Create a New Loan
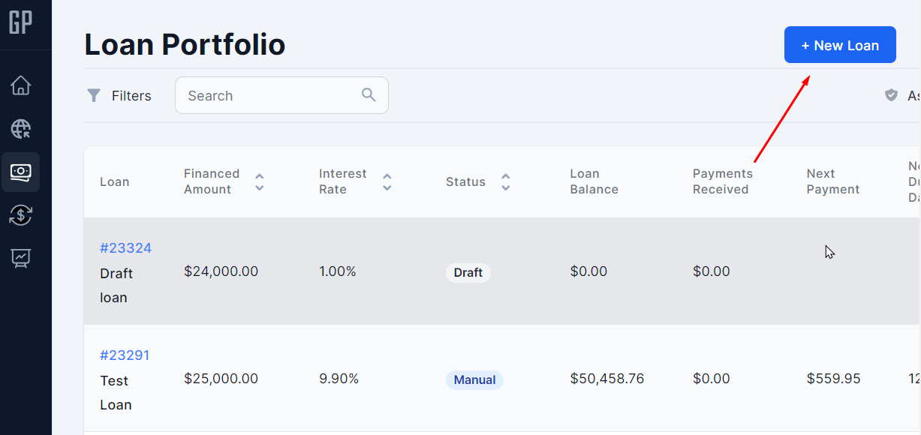Viewport: 921px width, 435px height. (840, 45)
